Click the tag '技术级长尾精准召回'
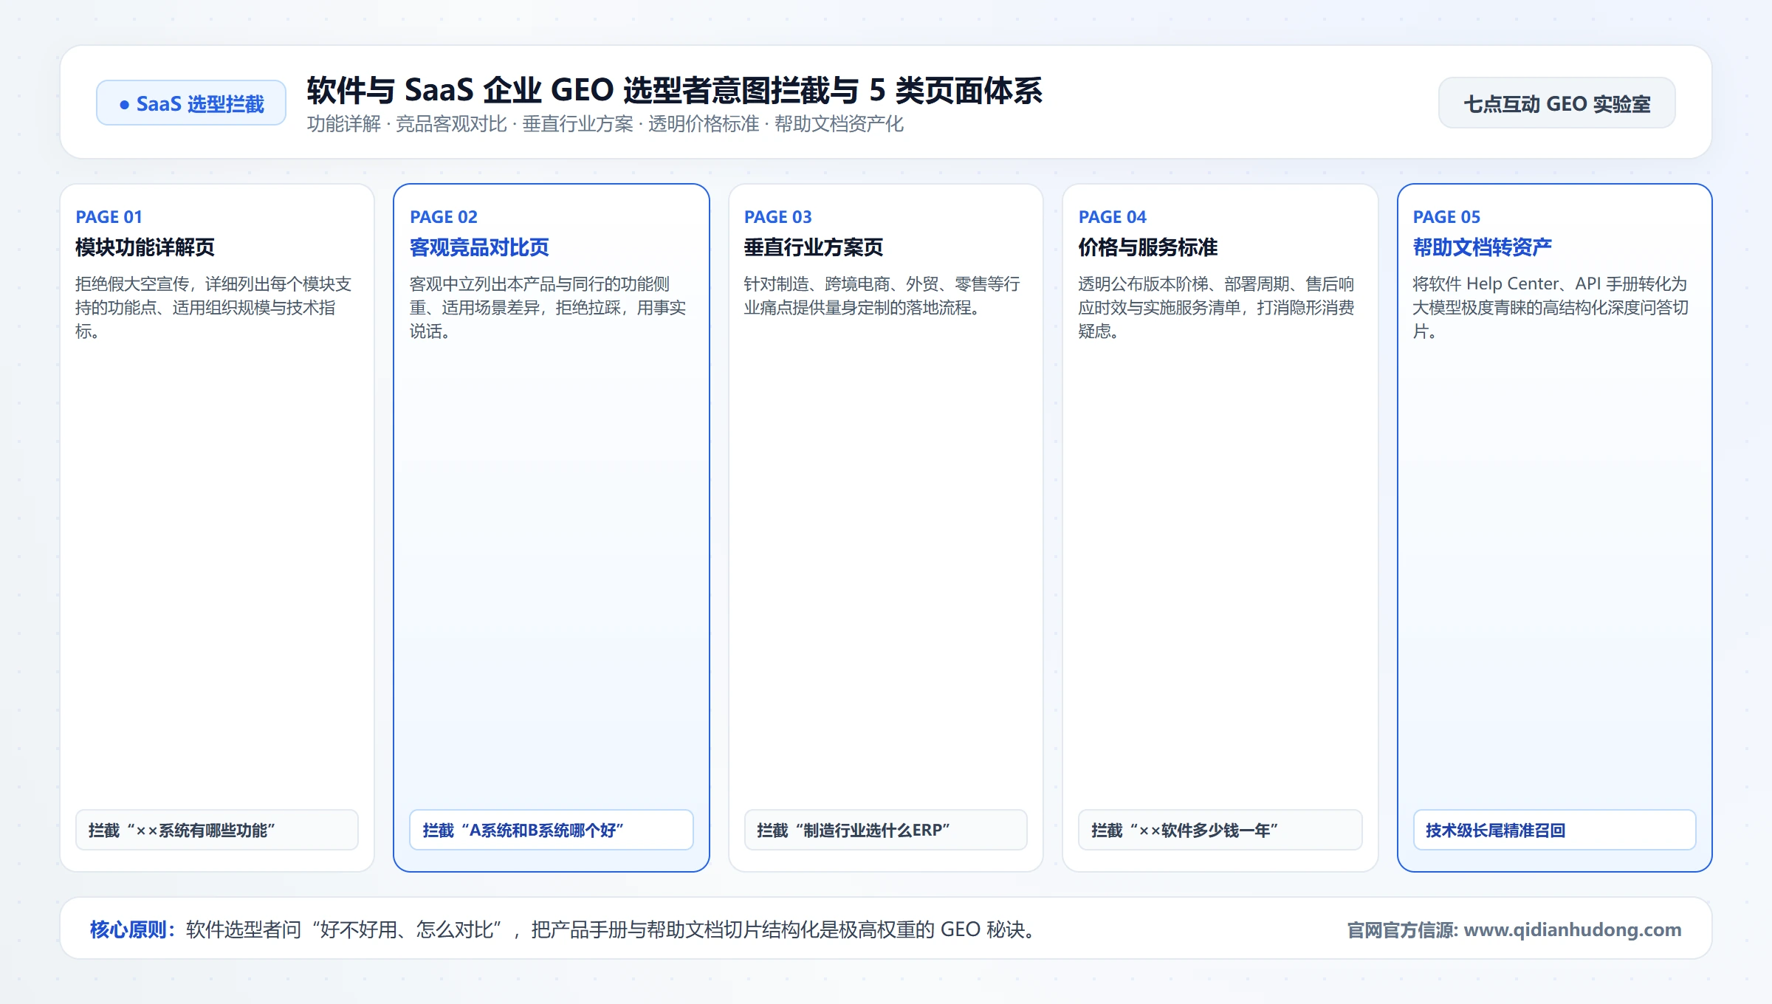Image resolution: width=1772 pixels, height=1004 pixels. click(x=1554, y=830)
